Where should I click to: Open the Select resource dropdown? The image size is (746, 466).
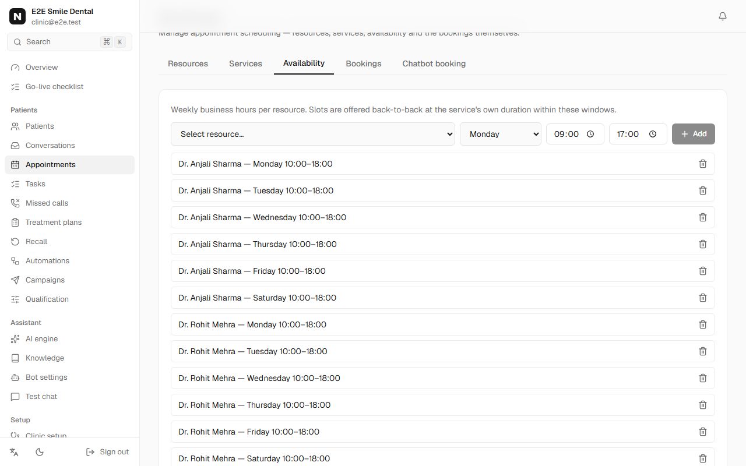coord(313,134)
